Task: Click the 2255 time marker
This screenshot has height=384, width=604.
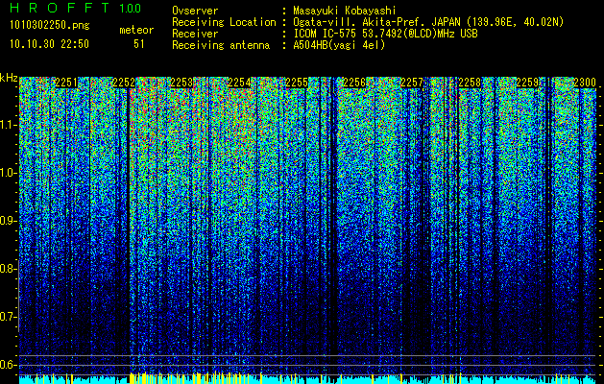Action: [x=297, y=83]
